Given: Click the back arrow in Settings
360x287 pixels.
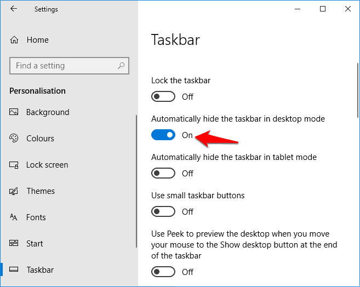Looking at the screenshot, I should click(14, 9).
